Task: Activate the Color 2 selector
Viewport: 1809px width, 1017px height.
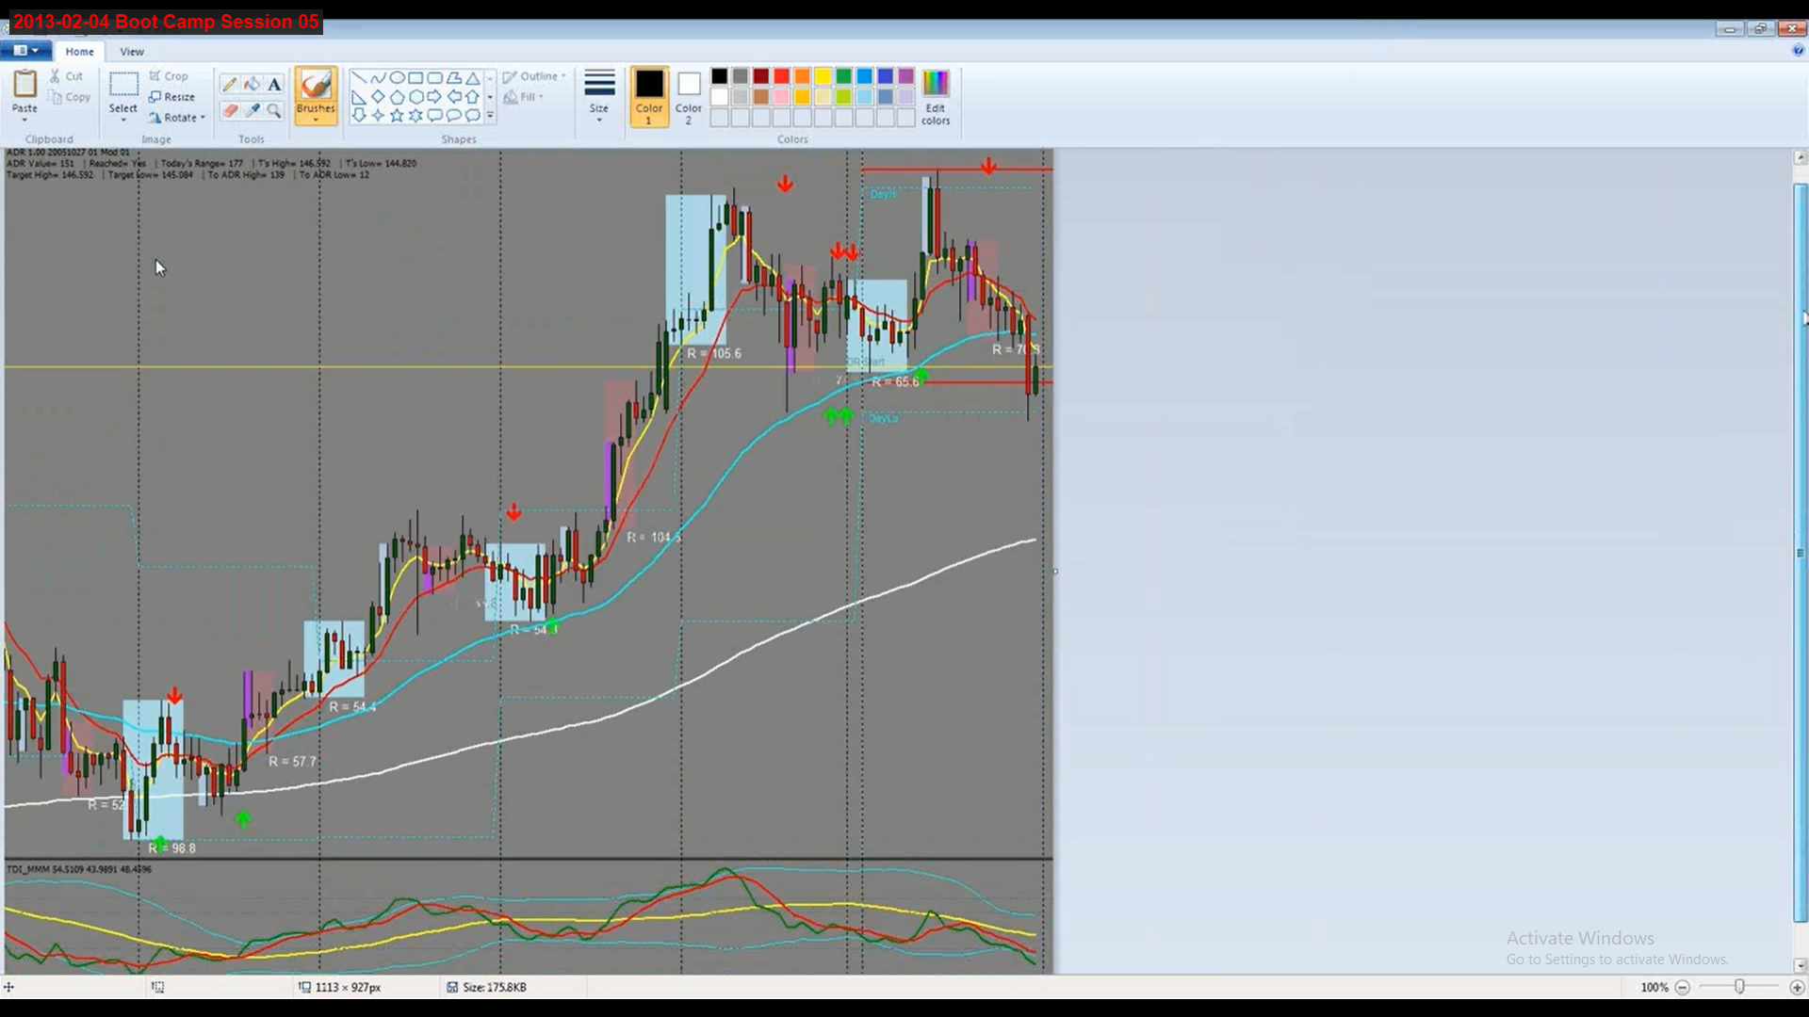Action: tap(689, 96)
